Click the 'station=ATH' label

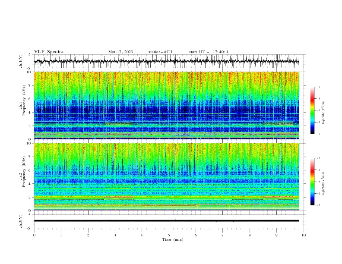click(x=160, y=52)
